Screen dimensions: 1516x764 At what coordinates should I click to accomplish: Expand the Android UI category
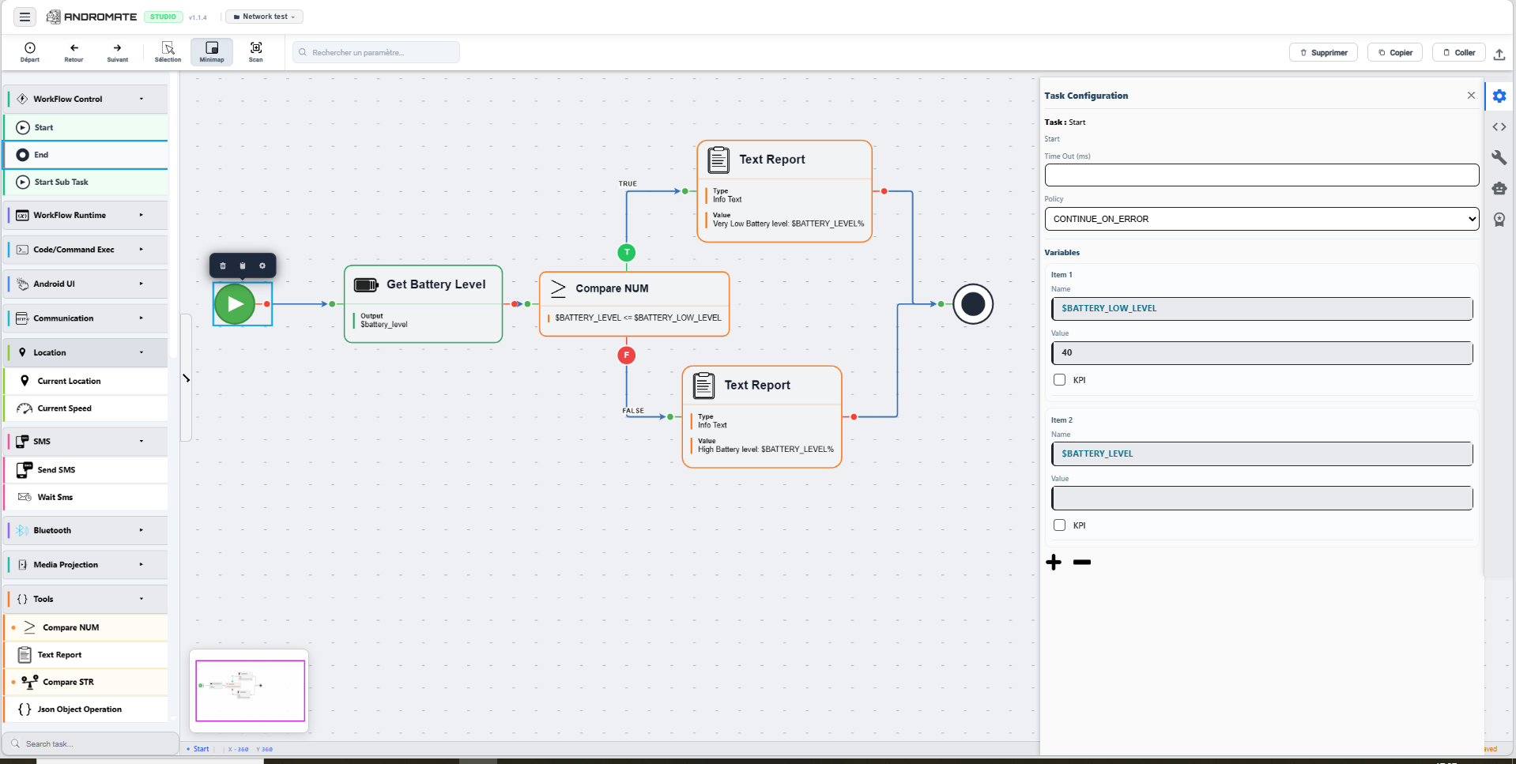coord(86,284)
